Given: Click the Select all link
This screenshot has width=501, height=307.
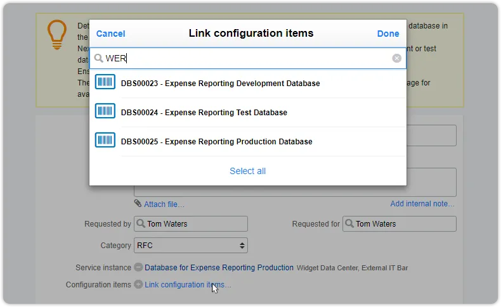Looking at the screenshot, I should click(x=247, y=171).
